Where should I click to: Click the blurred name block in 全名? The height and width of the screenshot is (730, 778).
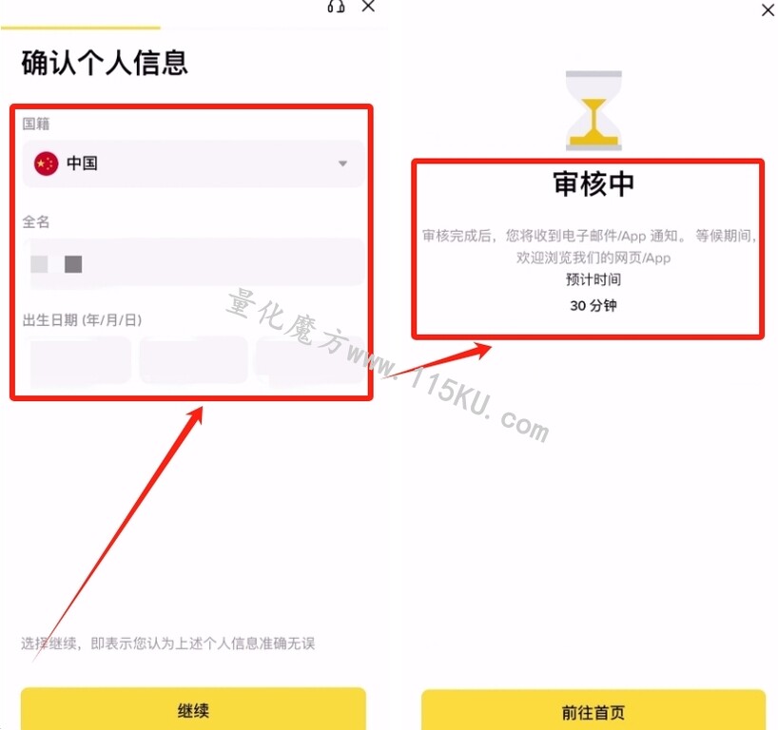click(x=56, y=264)
